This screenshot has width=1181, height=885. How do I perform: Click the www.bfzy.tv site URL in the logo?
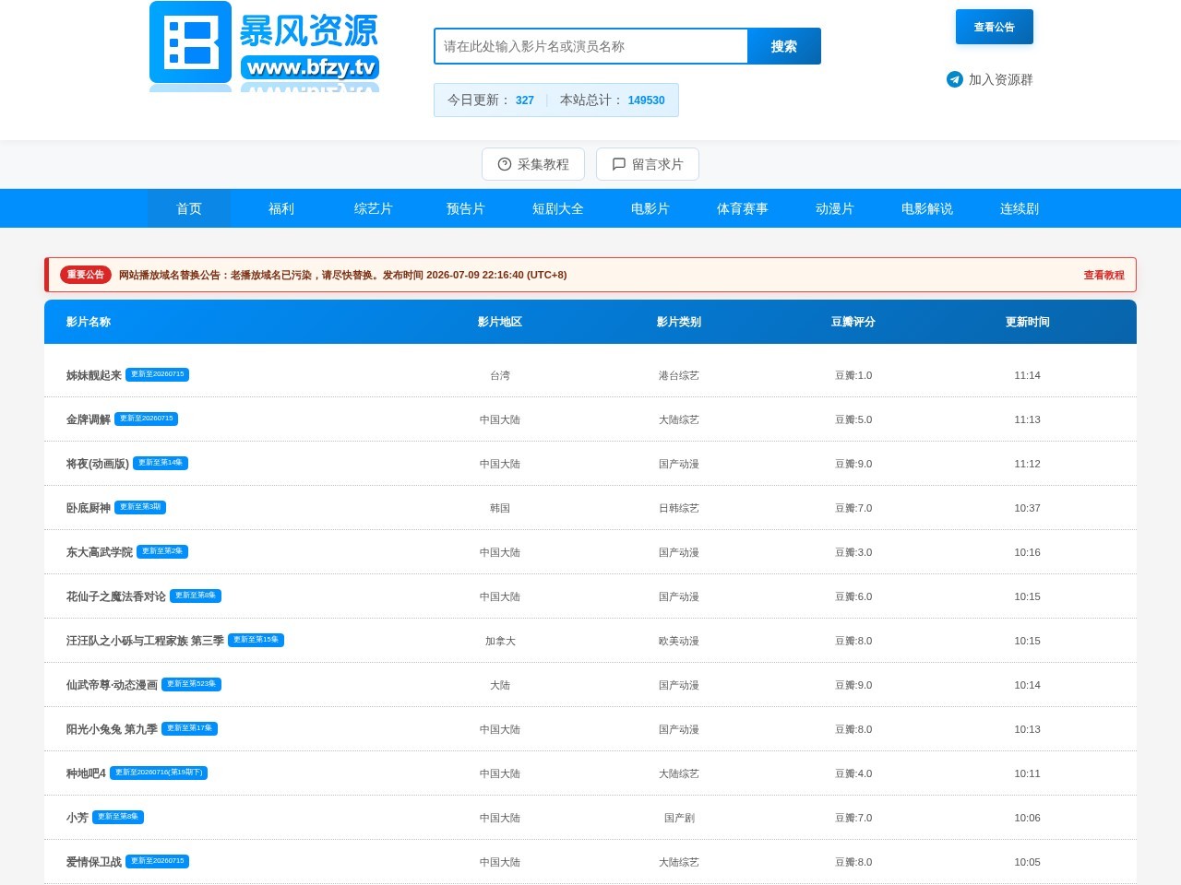pos(310,67)
